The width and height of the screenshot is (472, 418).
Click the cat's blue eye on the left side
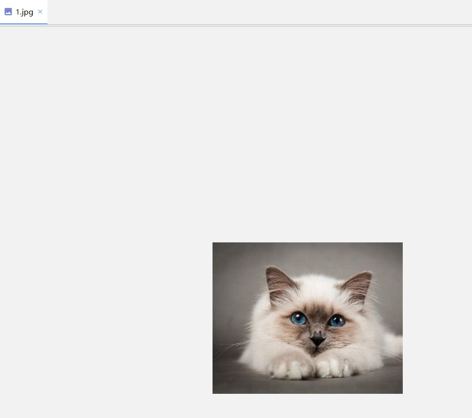299,318
